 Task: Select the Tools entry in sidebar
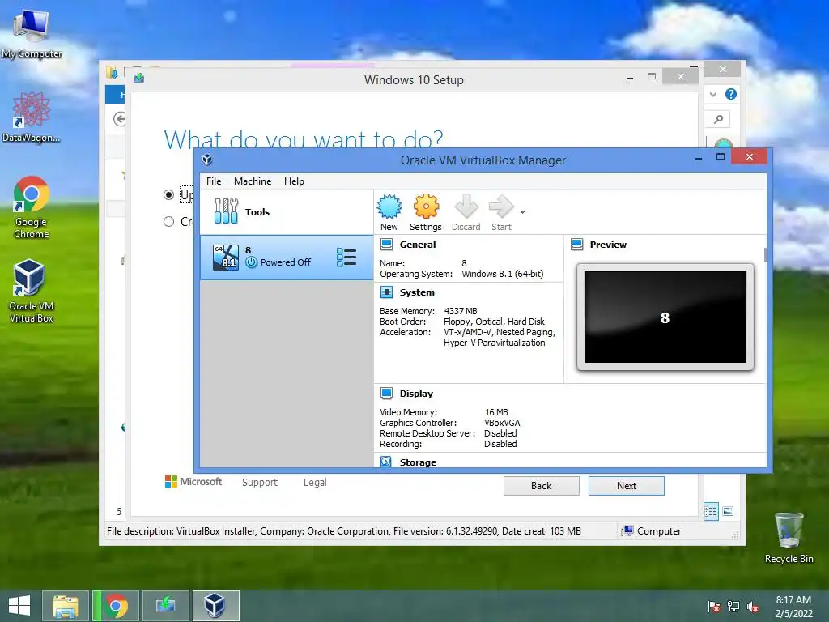(287, 212)
